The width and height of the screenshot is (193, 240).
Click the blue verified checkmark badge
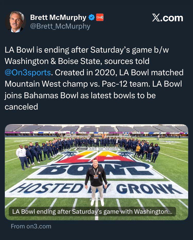91,18
